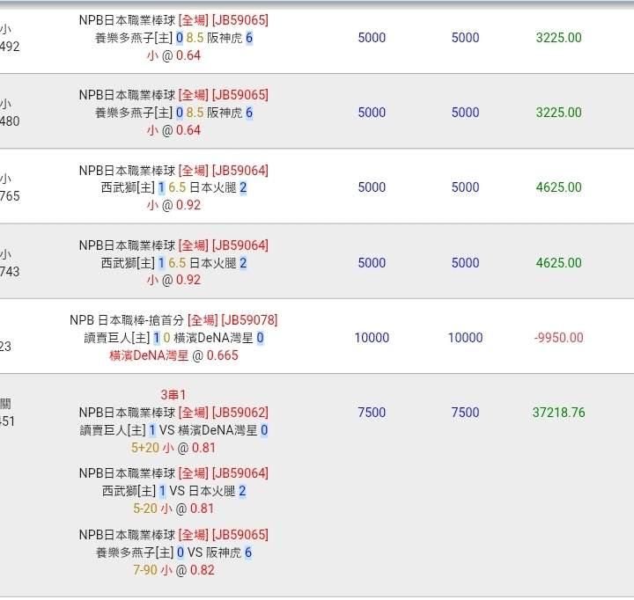Click the bet ID ending in 492

tap(10, 47)
